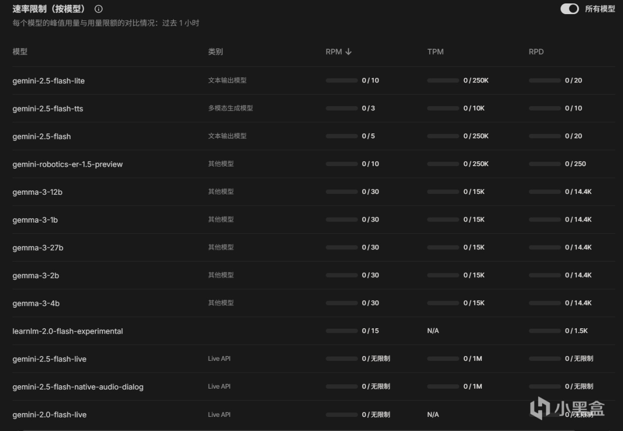The width and height of the screenshot is (623, 431).
Task: Click the gemini-2.5-flash-native-audio-dialog model name
Action: point(78,387)
